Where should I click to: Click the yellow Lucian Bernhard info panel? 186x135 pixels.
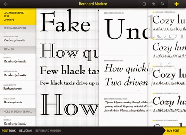(x=18, y=17)
